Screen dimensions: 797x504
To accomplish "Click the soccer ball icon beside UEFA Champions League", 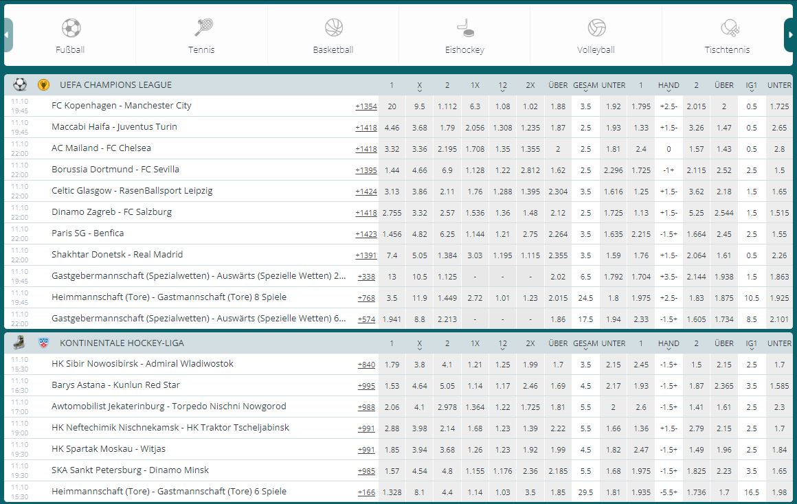I will [x=20, y=84].
